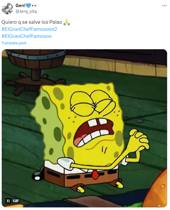Screen dimensions: 170x210
Task: Open profile via display name Gen!
Action: pyautogui.click(x=21, y=6)
